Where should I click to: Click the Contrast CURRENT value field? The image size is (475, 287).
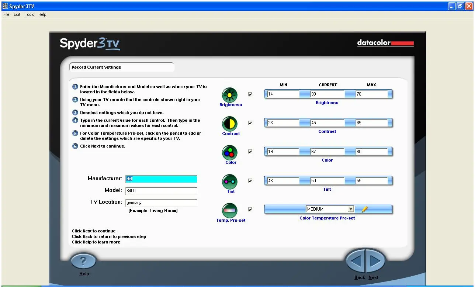pyautogui.click(x=327, y=123)
